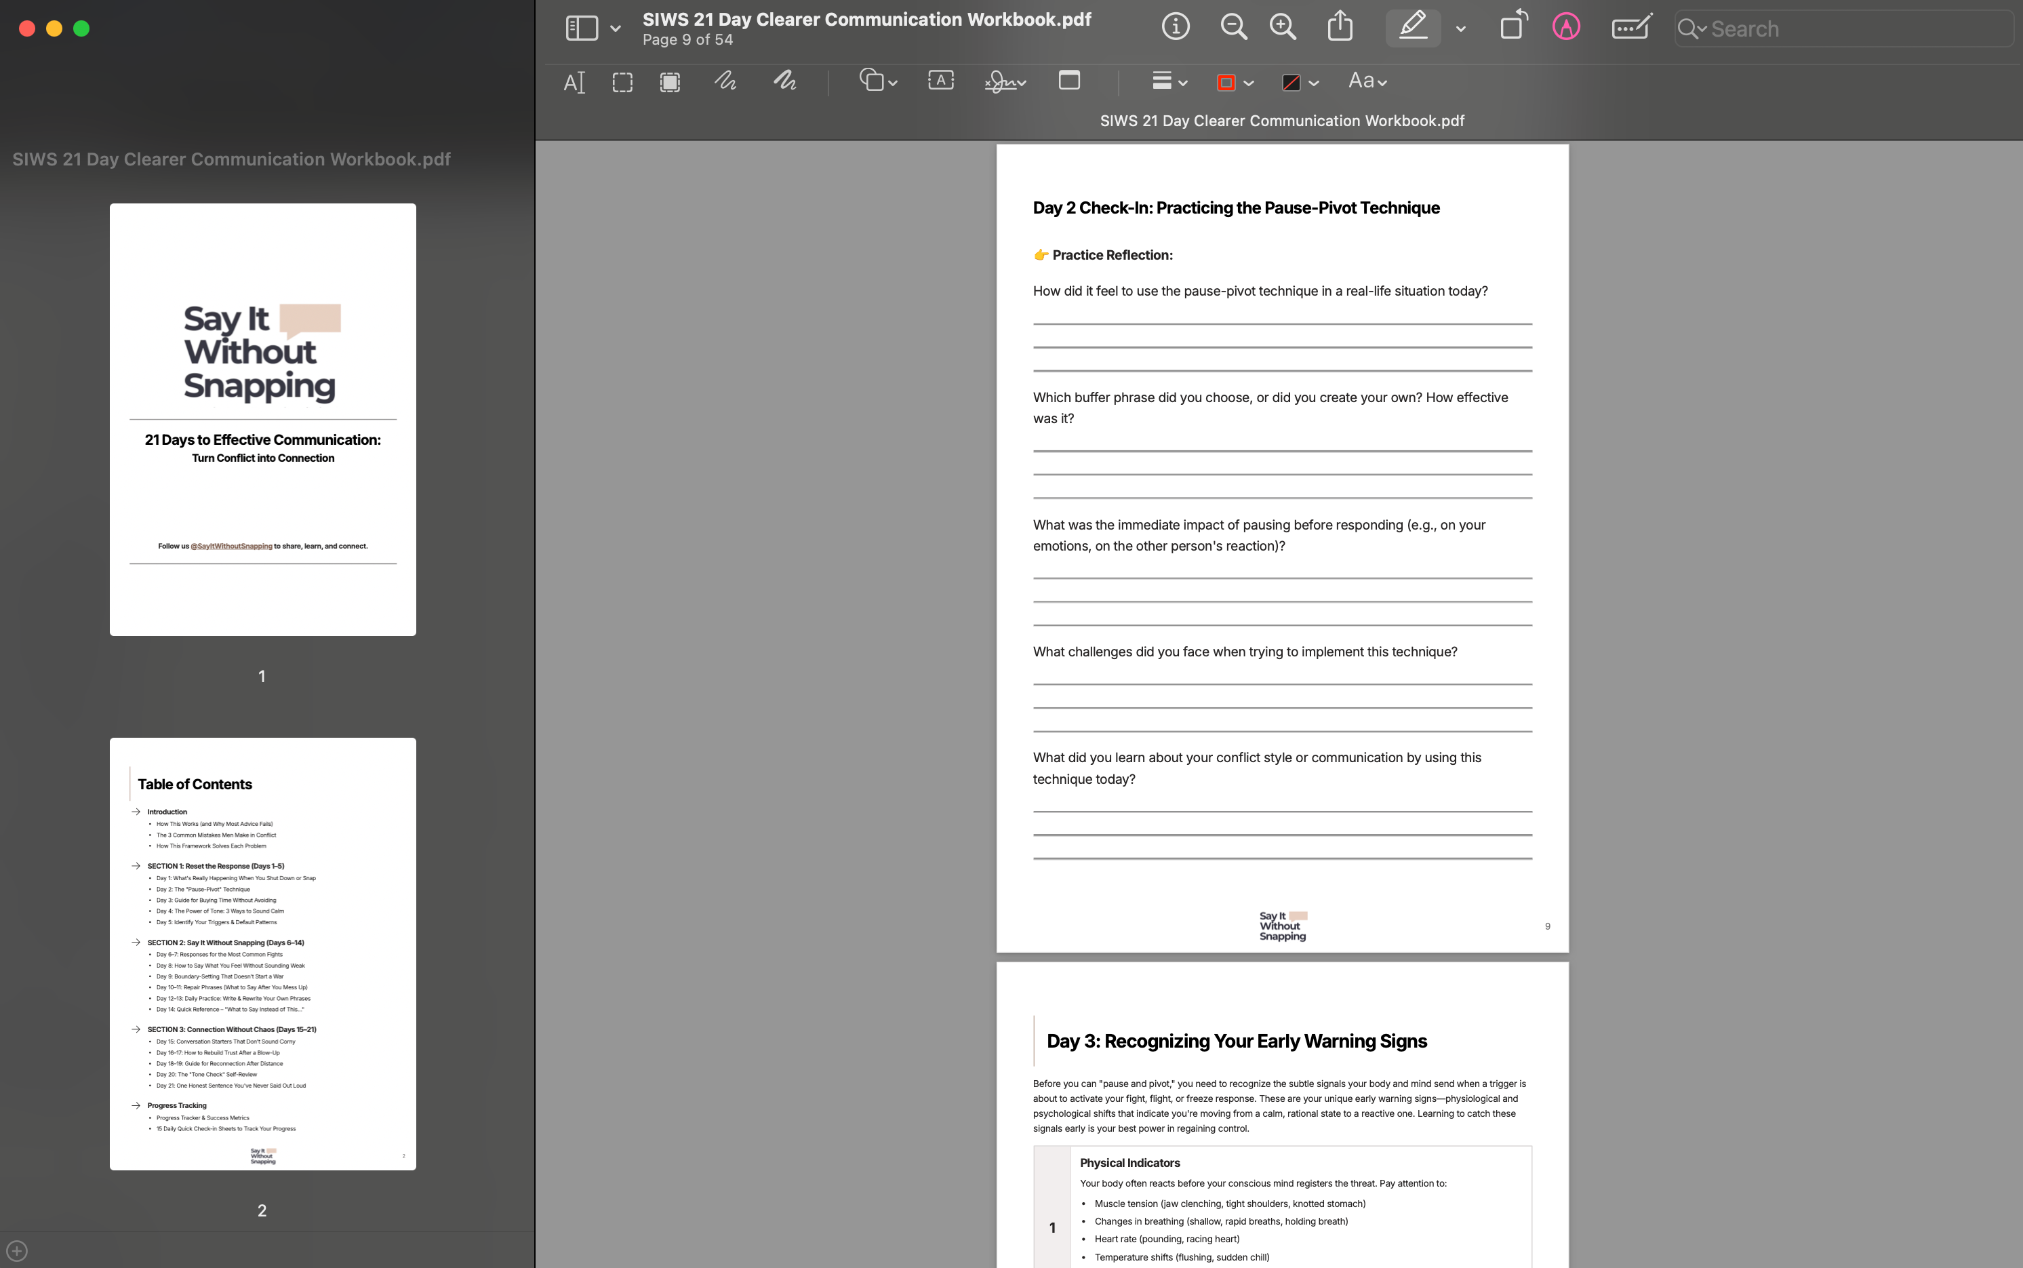Viewport: 2023px width, 1268px height.
Task: Open the Sign signature menu
Action: pyautogui.click(x=1005, y=81)
